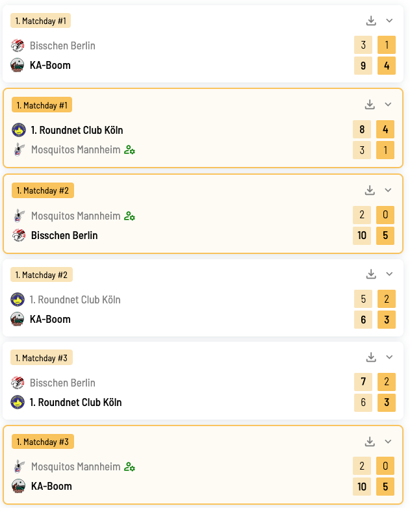The height and width of the screenshot is (508, 410).
Task: Click green user-gear icon in Mosquitos vs Bisschen Berlin match
Action: [130, 216]
